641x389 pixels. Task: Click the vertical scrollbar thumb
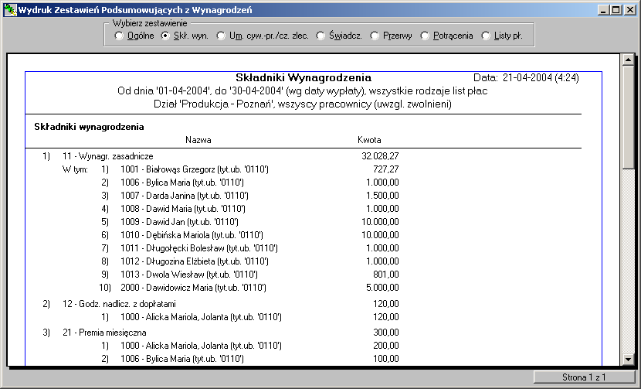629,117
